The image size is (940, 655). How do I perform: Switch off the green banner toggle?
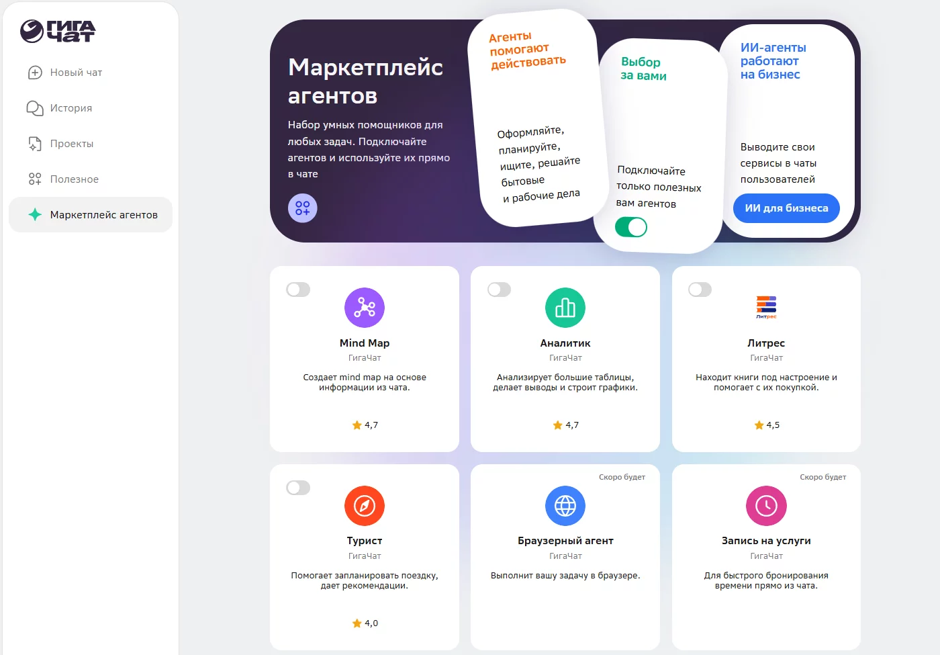tap(631, 227)
